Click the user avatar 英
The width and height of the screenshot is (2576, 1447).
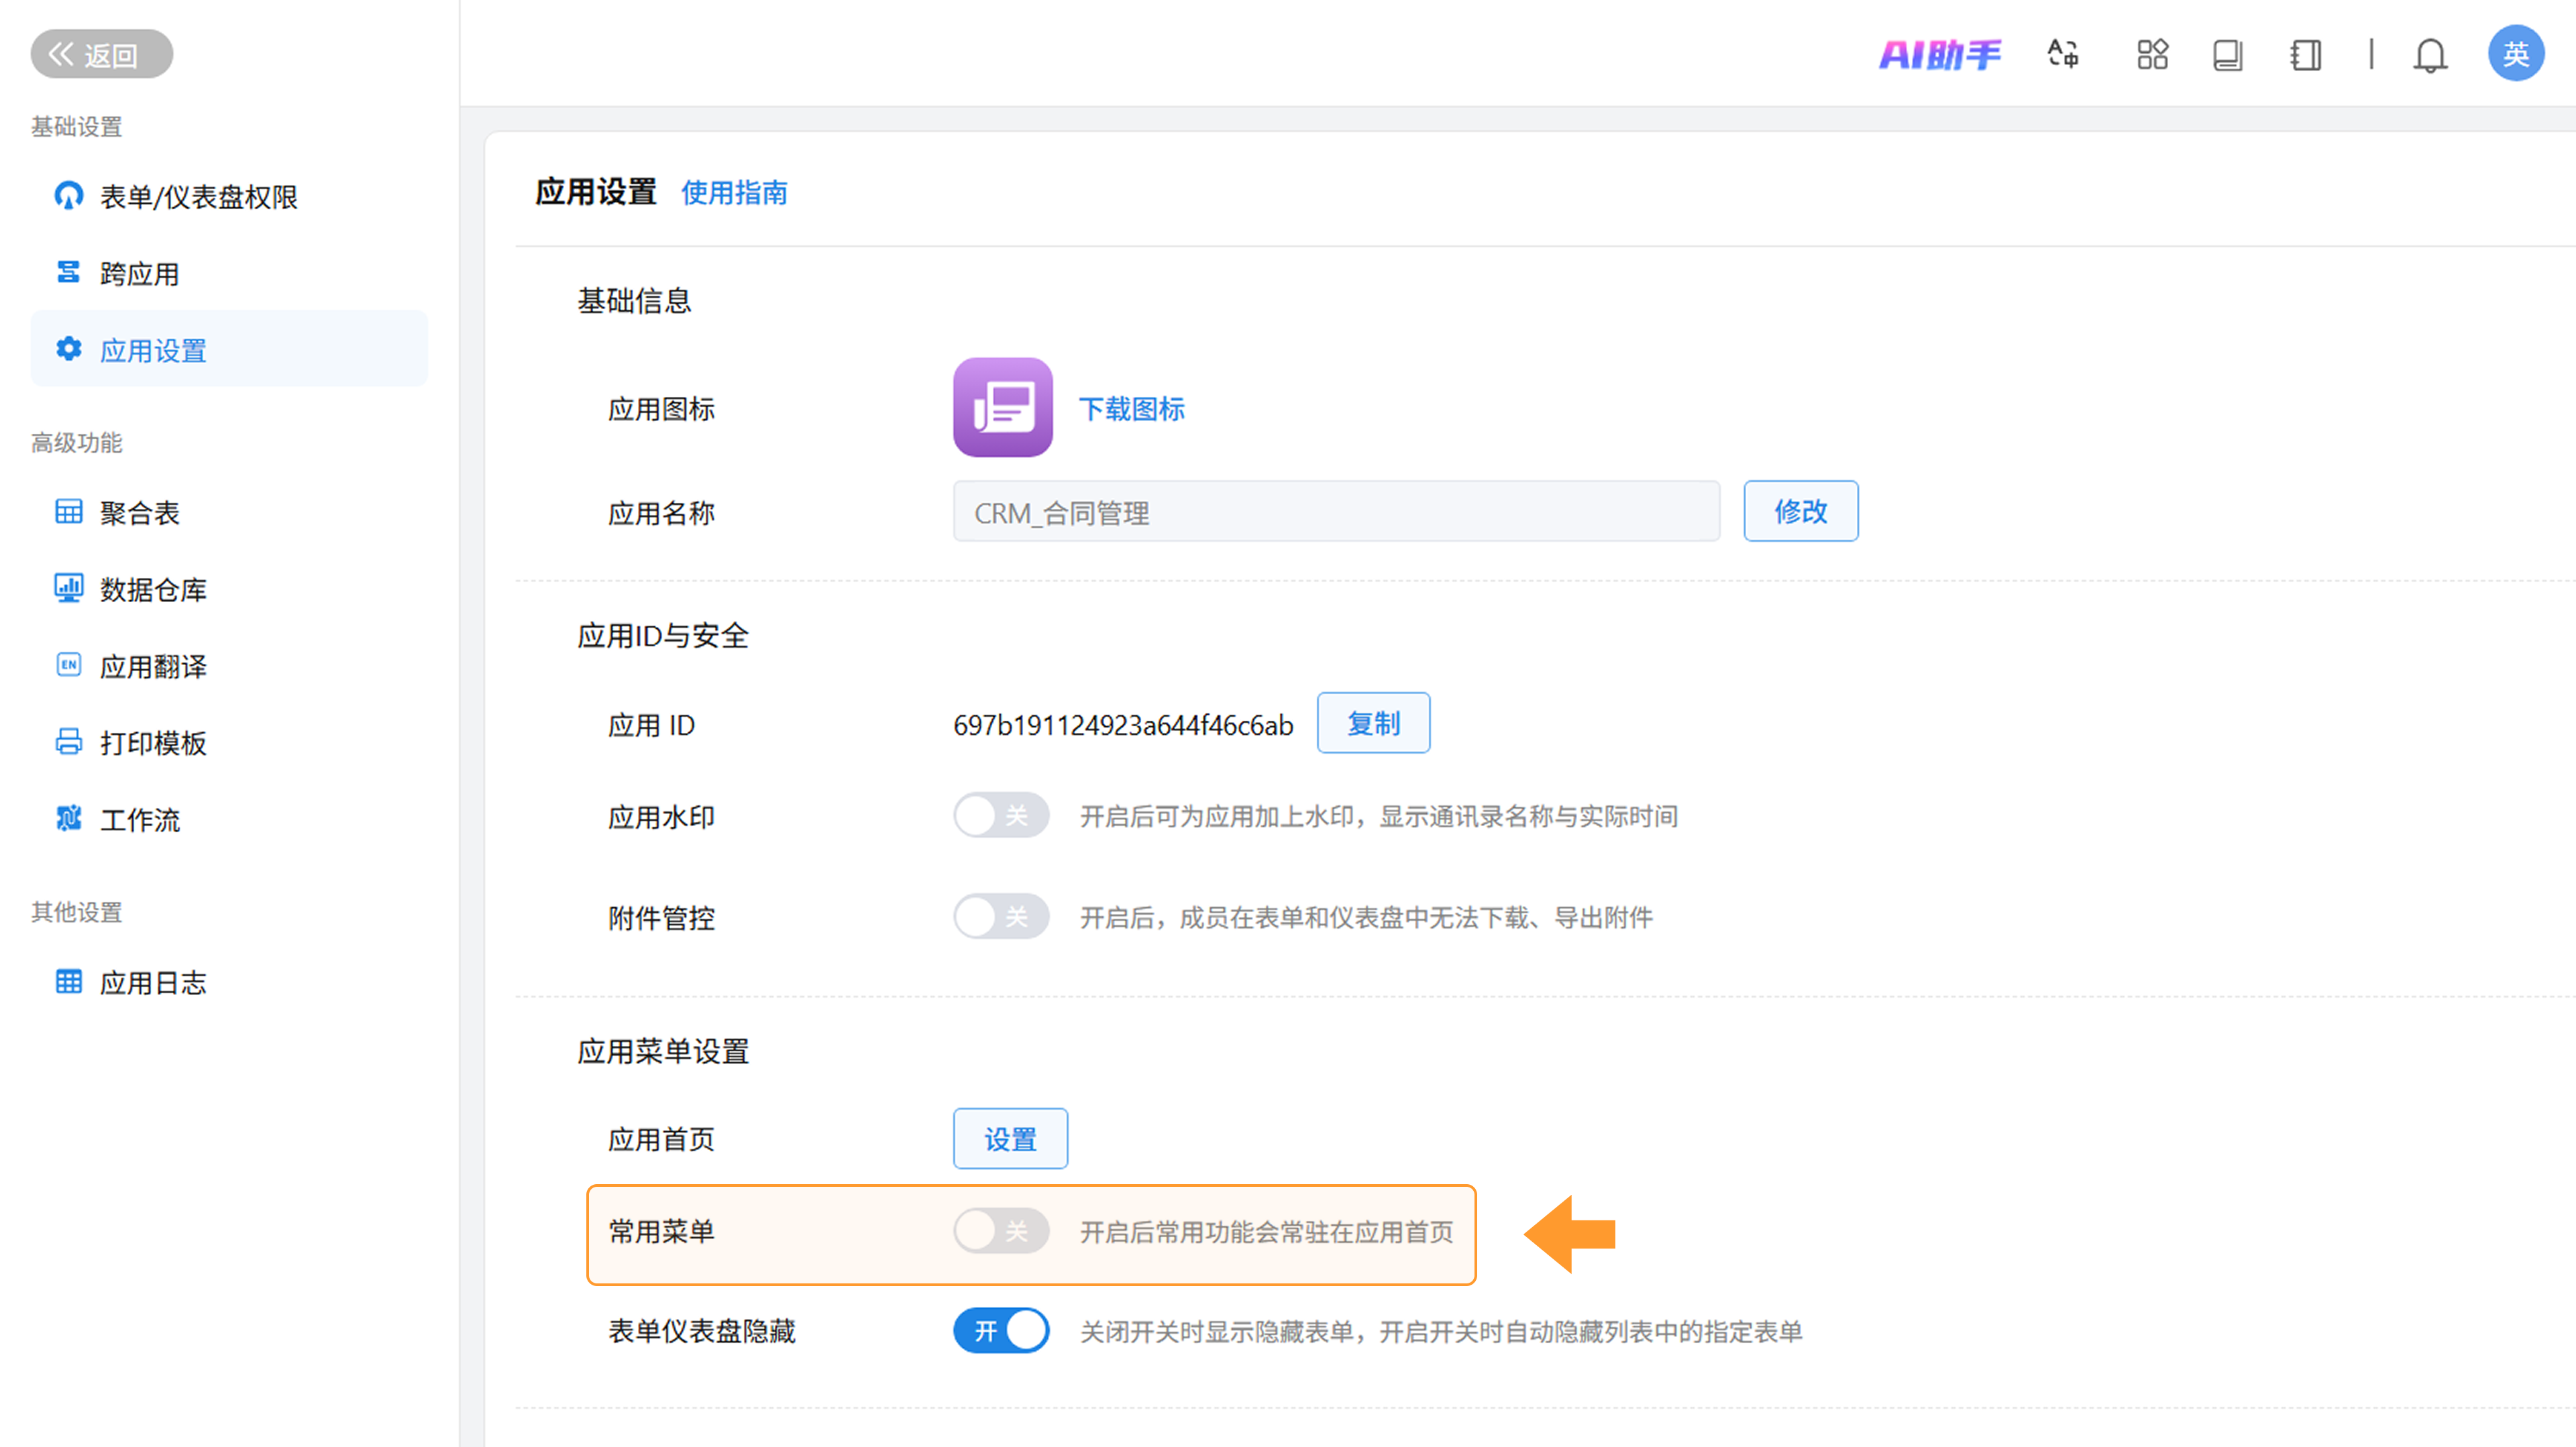(x=2516, y=54)
